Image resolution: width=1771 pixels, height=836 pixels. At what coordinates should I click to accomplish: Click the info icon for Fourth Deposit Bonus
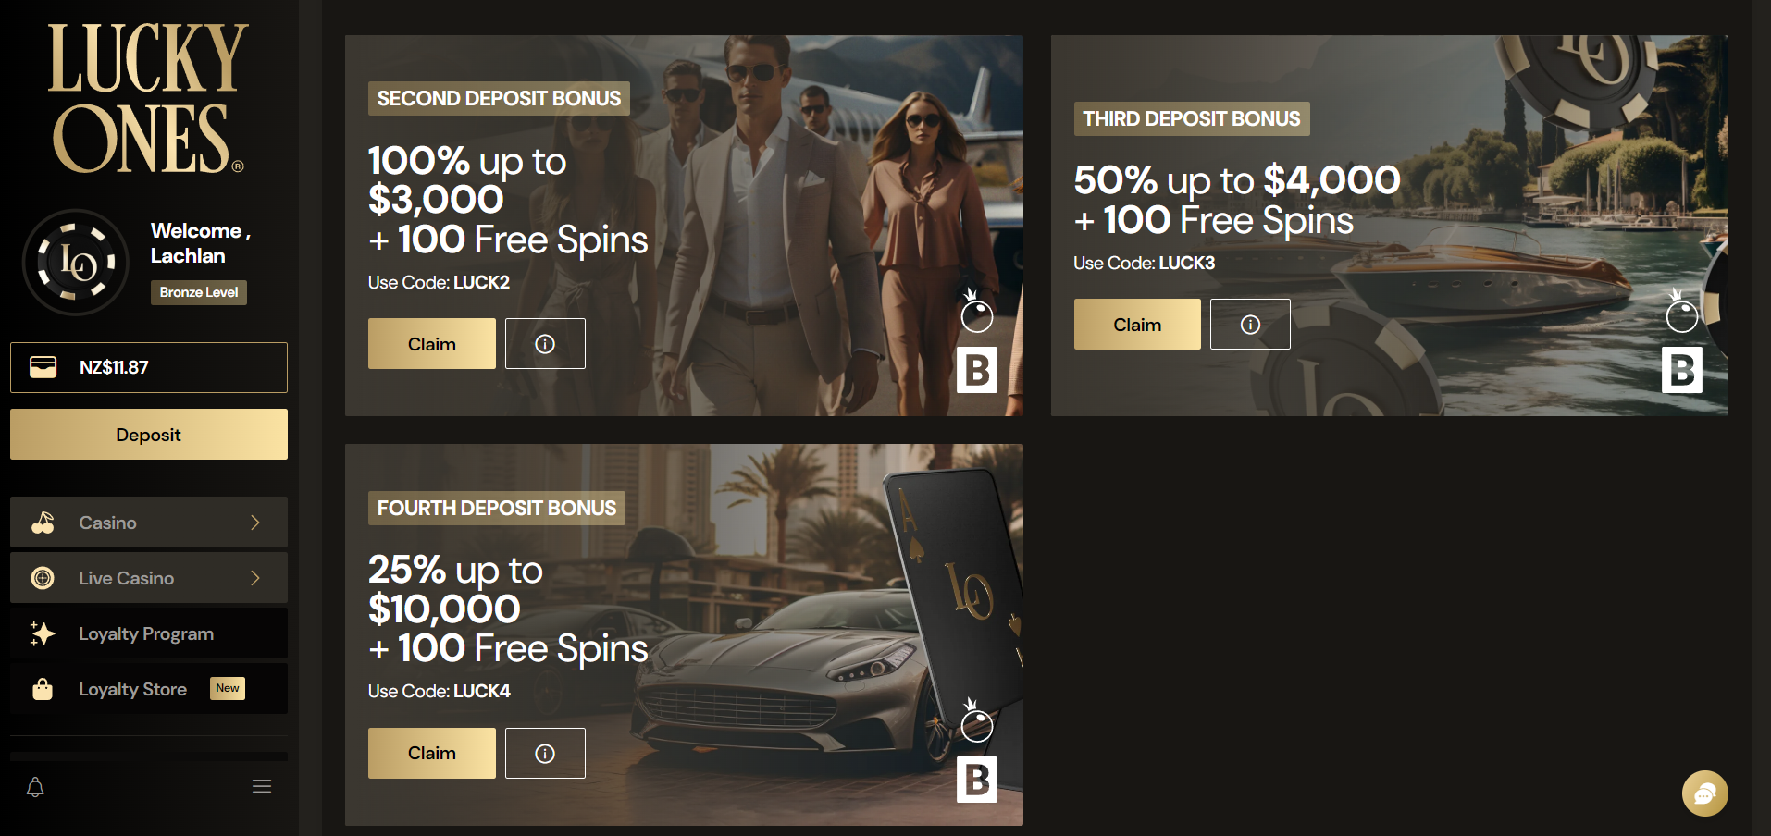[545, 754]
